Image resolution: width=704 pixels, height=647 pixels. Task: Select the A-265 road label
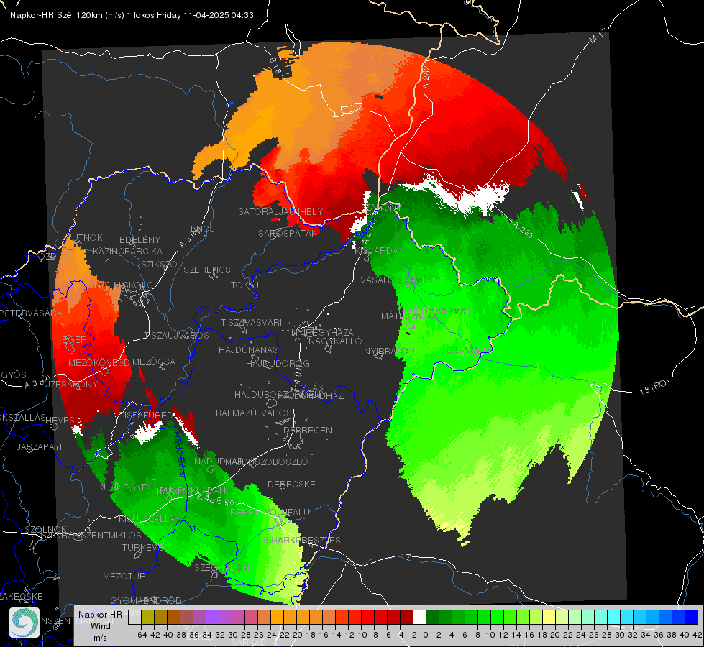[523, 229]
